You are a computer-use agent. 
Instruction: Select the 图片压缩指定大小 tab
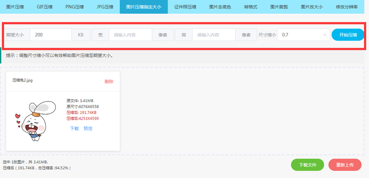coord(144,7)
